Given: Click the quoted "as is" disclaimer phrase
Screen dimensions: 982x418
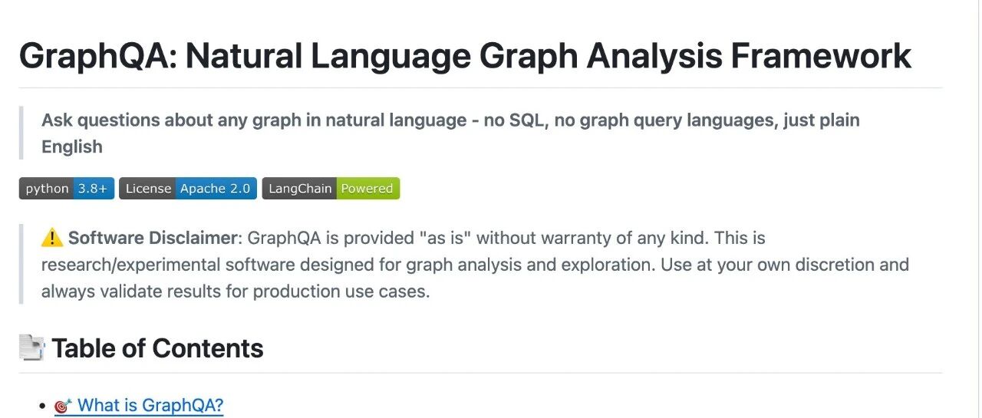Looking at the screenshot, I should [x=444, y=238].
